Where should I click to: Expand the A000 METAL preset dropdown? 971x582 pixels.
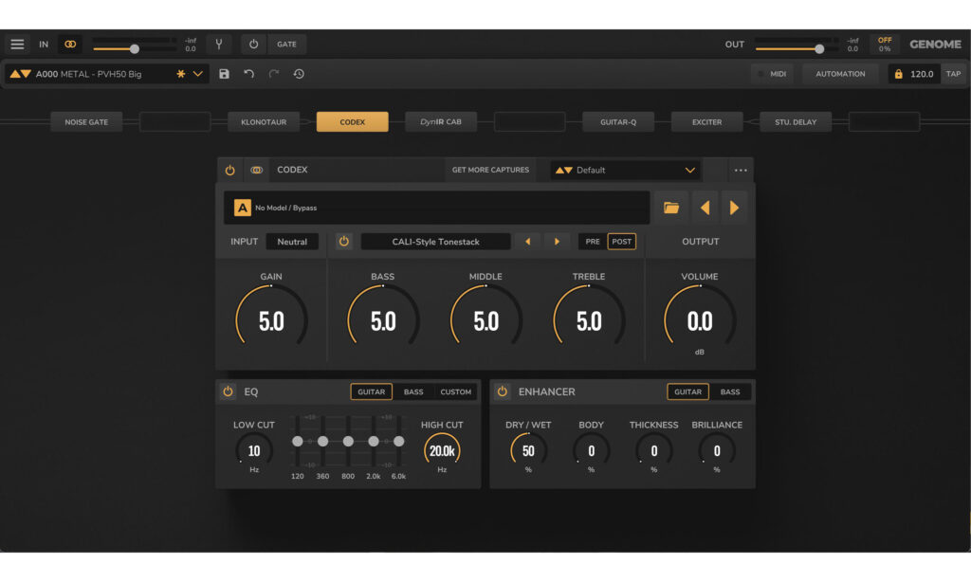(x=198, y=74)
